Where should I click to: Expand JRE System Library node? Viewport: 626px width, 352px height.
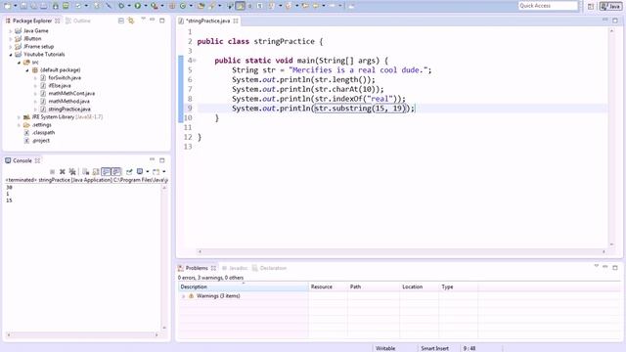(19, 117)
